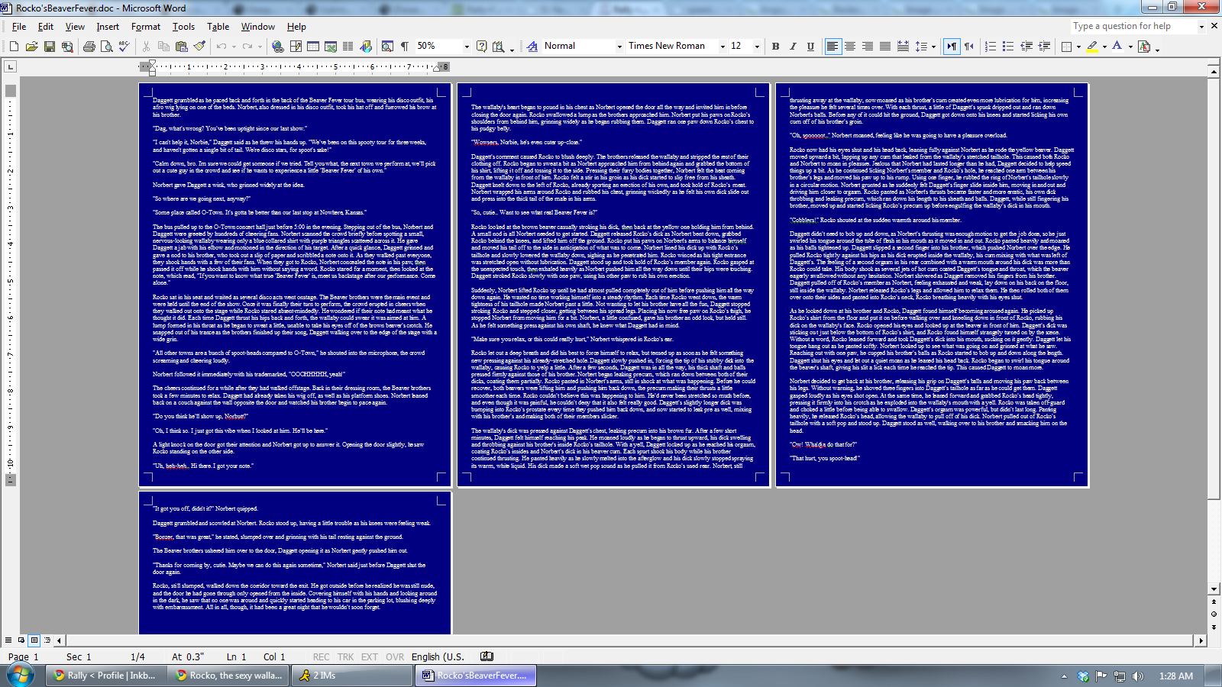1222x687 pixels.
Task: Toggle Italic formatting
Action: coord(793,47)
